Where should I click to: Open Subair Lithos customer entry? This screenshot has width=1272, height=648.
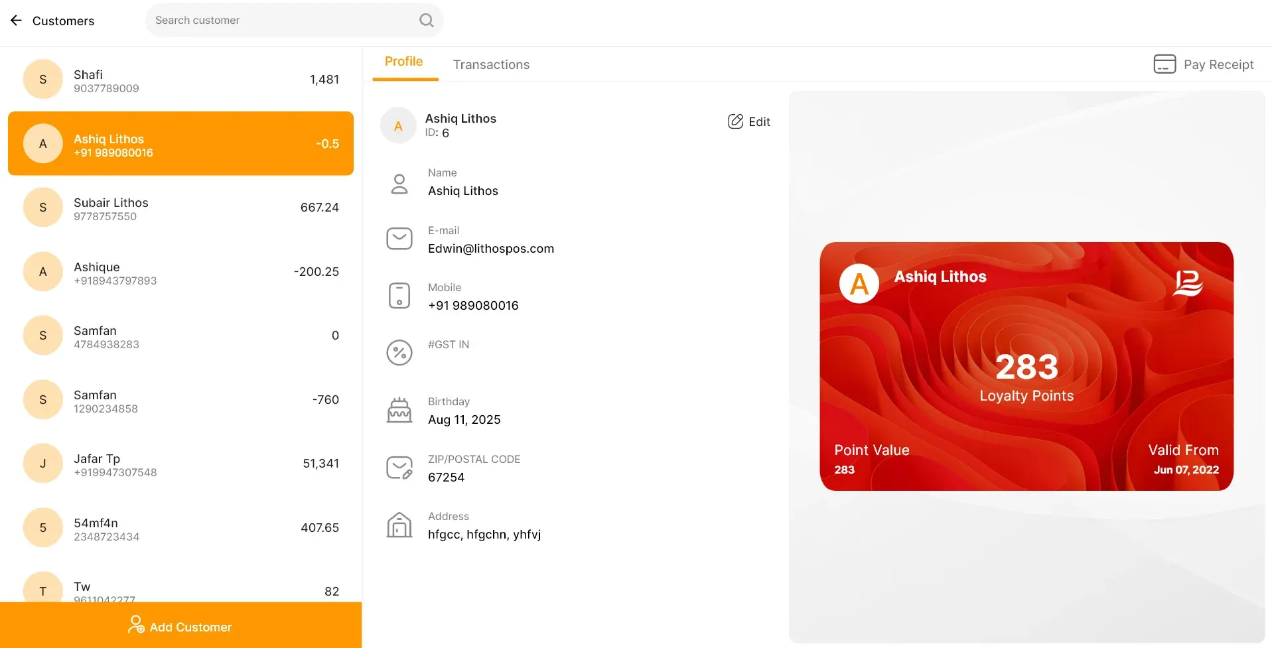180,208
